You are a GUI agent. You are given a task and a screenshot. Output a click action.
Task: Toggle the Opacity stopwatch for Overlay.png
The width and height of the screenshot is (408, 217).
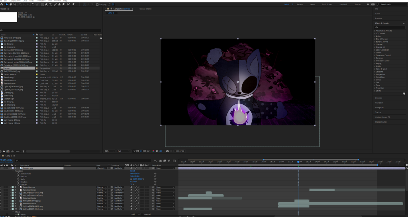coord(18,184)
